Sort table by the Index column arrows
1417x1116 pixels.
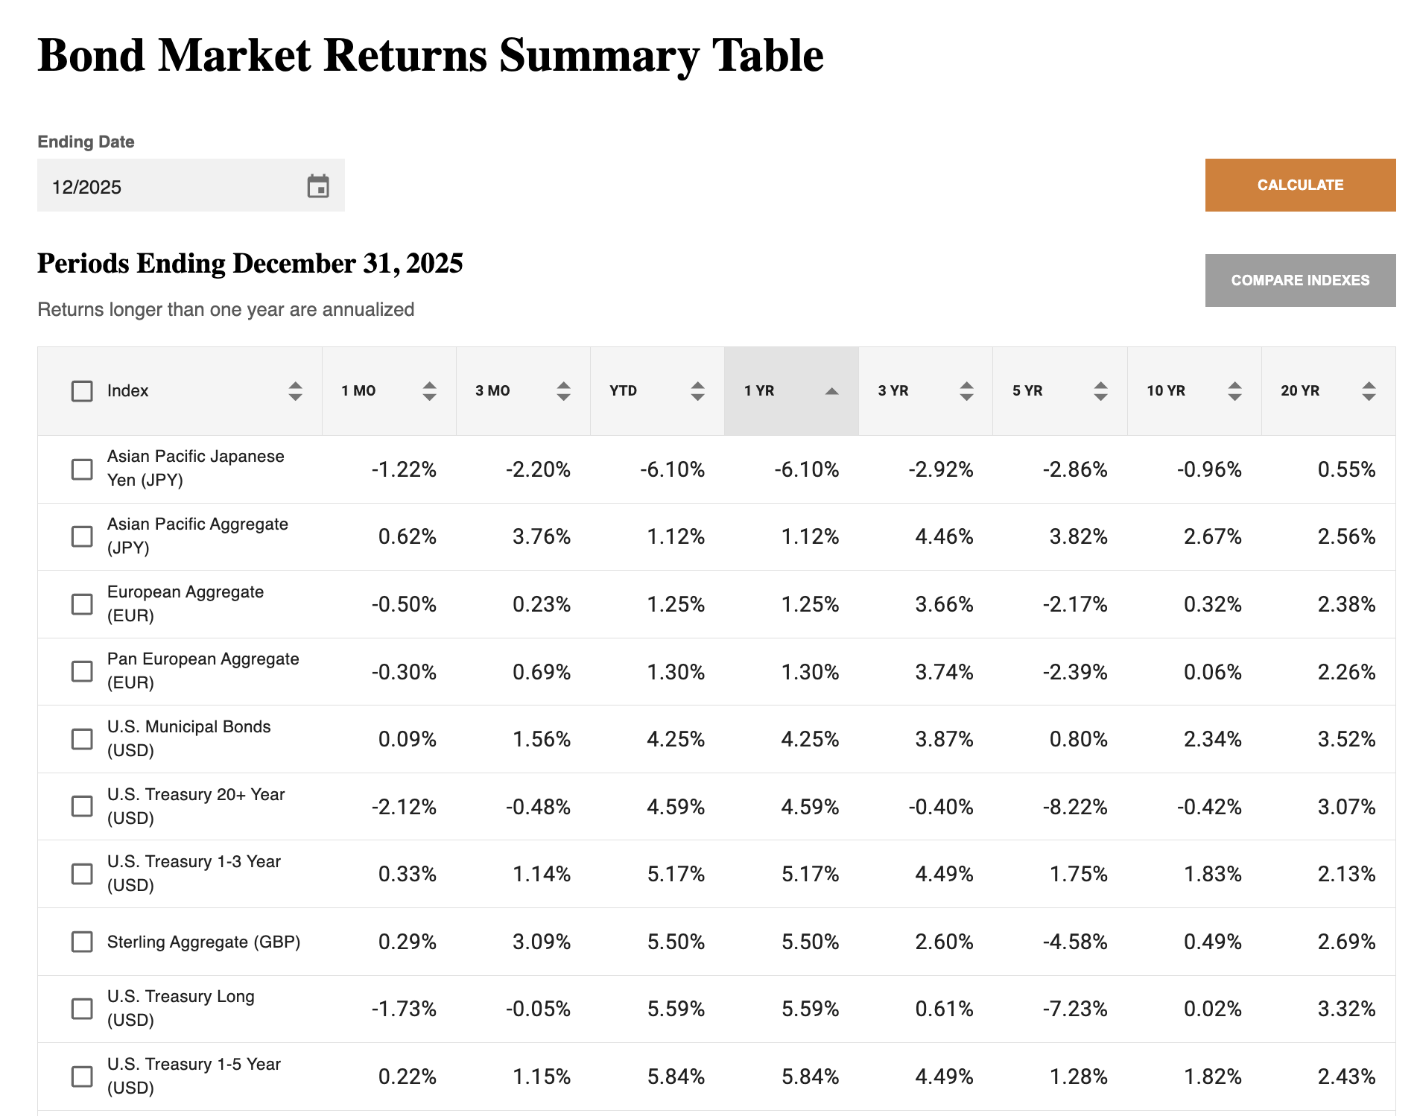coord(295,391)
